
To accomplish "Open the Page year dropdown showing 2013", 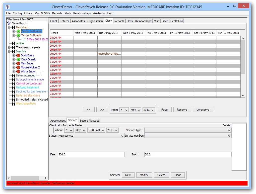I will point(149,110).
